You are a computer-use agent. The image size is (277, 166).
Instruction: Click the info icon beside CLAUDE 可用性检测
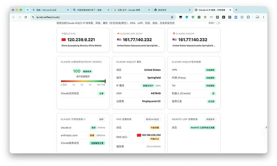[x=84, y=119]
